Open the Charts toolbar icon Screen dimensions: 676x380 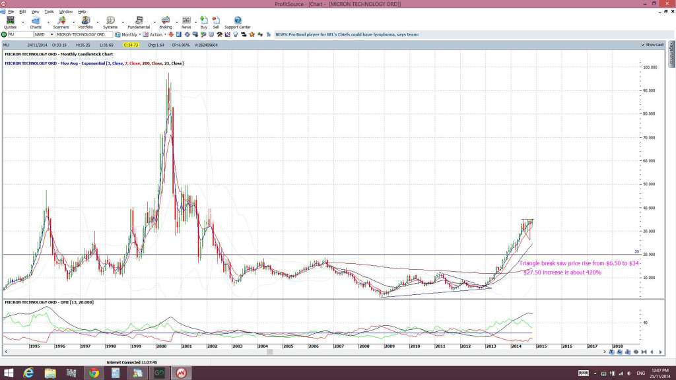tap(36, 22)
